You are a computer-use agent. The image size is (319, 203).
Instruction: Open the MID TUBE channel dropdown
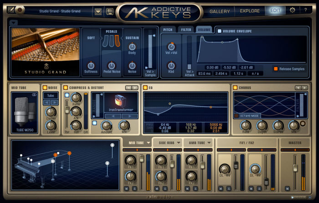click(136, 143)
